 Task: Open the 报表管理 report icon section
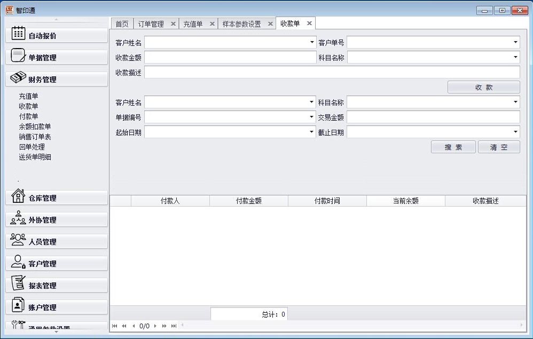pos(18,283)
